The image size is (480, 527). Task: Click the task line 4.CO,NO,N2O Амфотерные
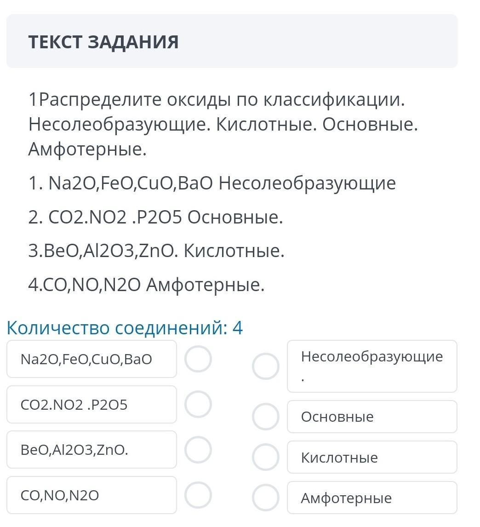[147, 285]
